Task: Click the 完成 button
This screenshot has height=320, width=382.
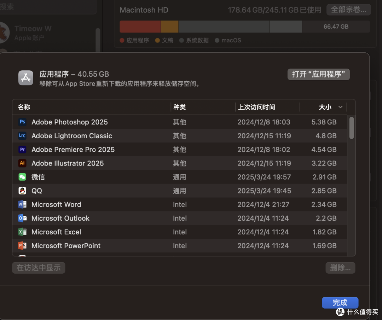Action: tap(340, 303)
